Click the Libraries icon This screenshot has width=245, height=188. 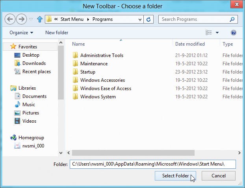coord(13,88)
